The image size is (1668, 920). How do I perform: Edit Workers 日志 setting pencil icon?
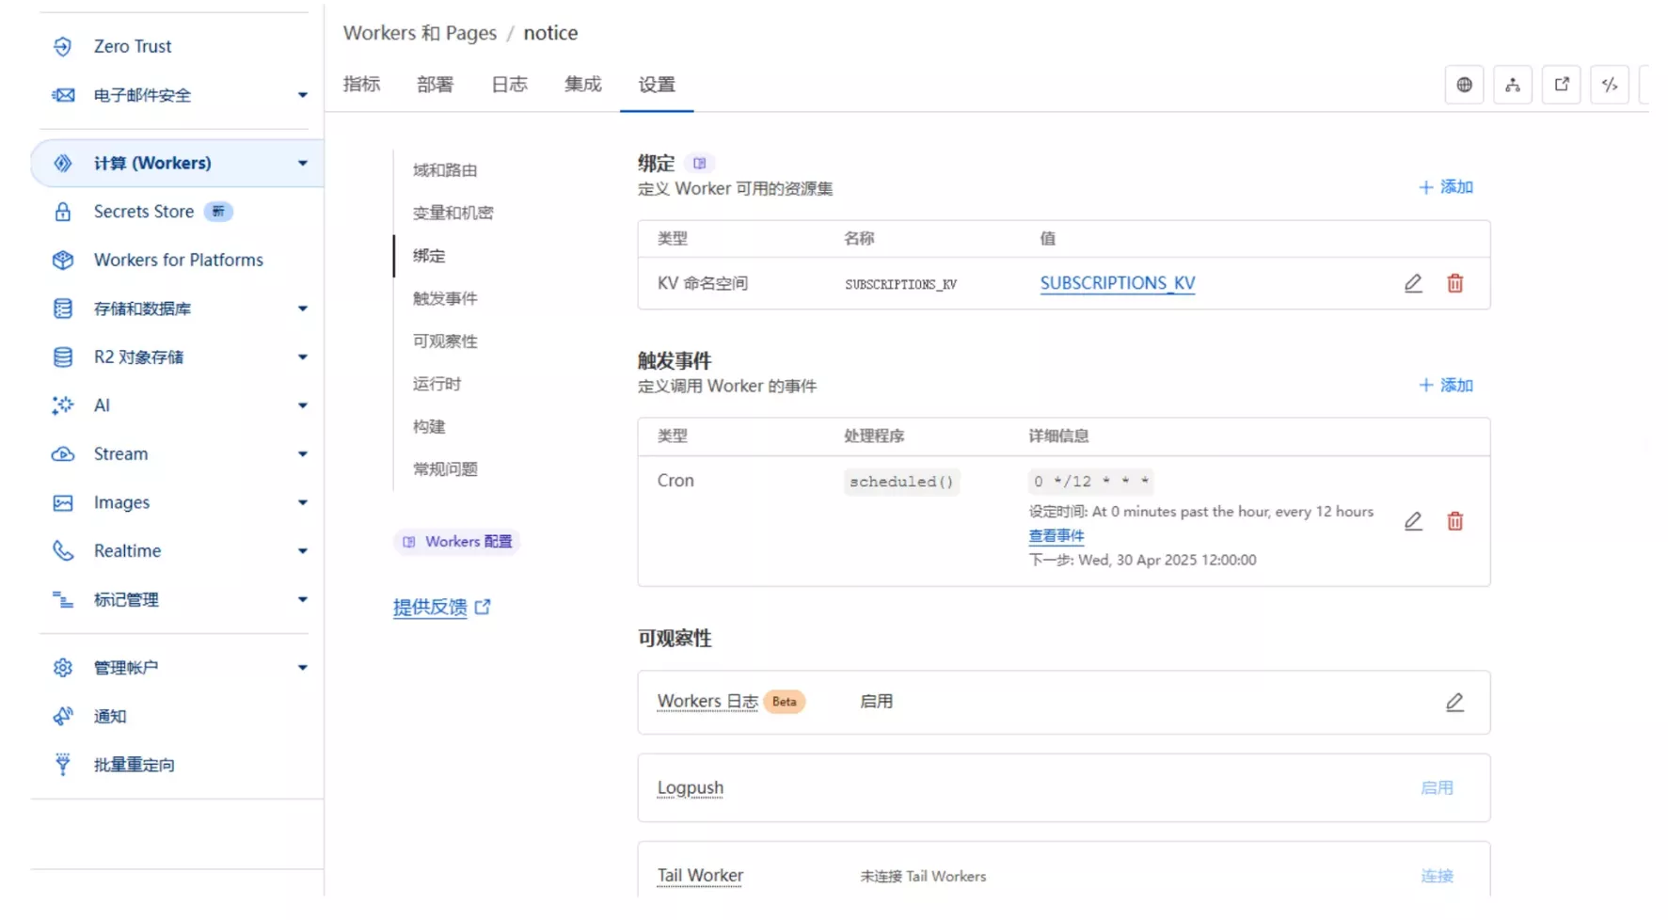click(x=1454, y=702)
